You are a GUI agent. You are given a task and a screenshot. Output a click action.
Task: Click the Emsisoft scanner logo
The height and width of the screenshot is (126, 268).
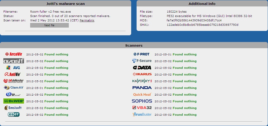point(13,108)
